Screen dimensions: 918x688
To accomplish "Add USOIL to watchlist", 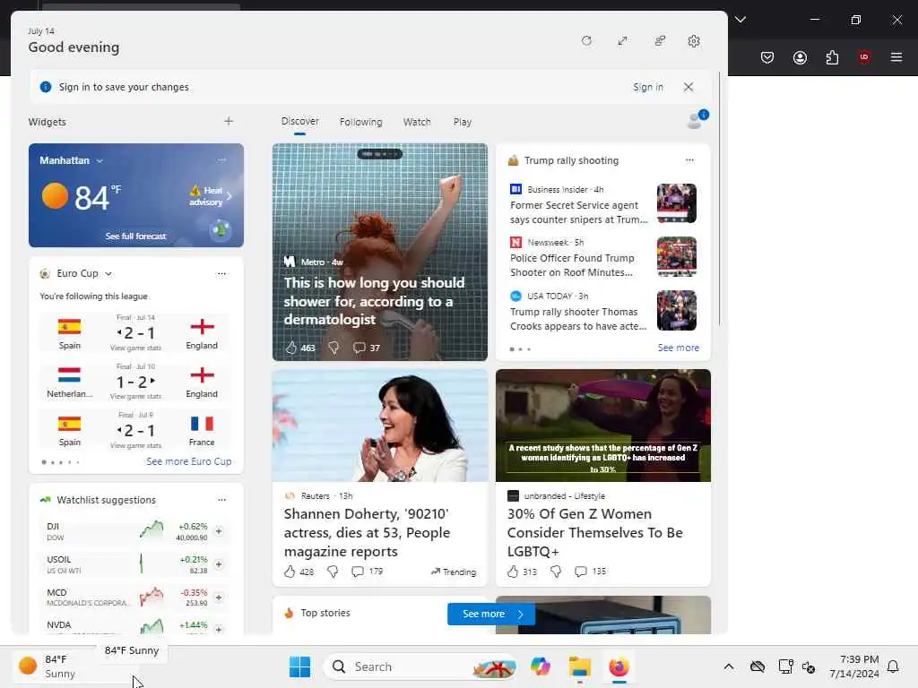I will 219,564.
